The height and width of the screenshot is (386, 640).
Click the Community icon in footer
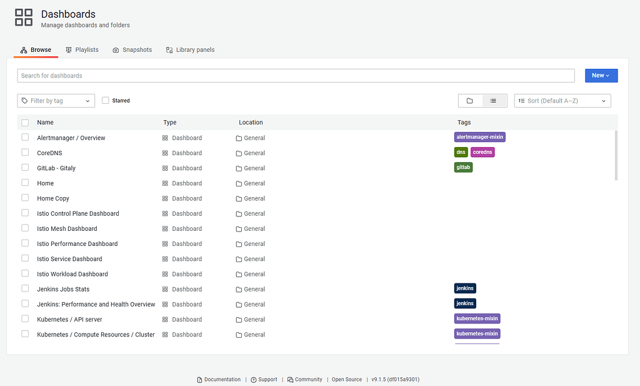pyautogui.click(x=290, y=380)
